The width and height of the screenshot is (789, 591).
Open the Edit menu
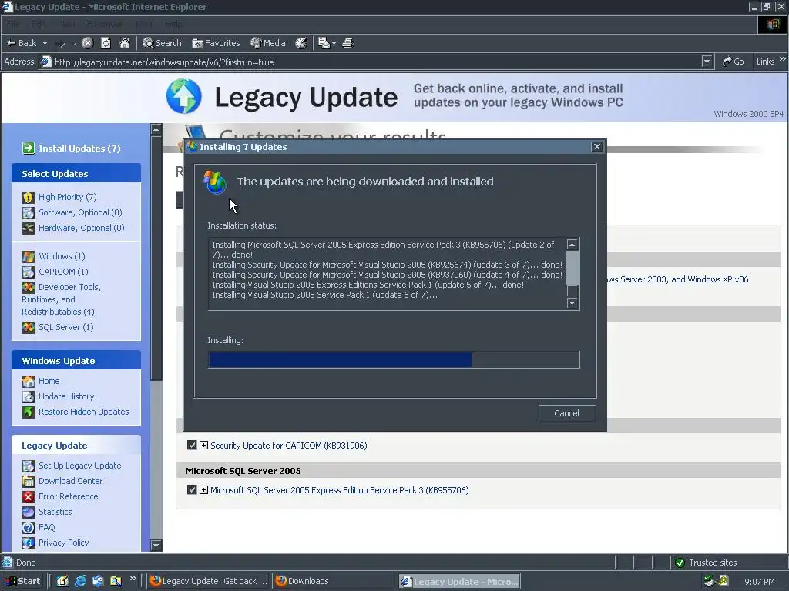[38, 24]
